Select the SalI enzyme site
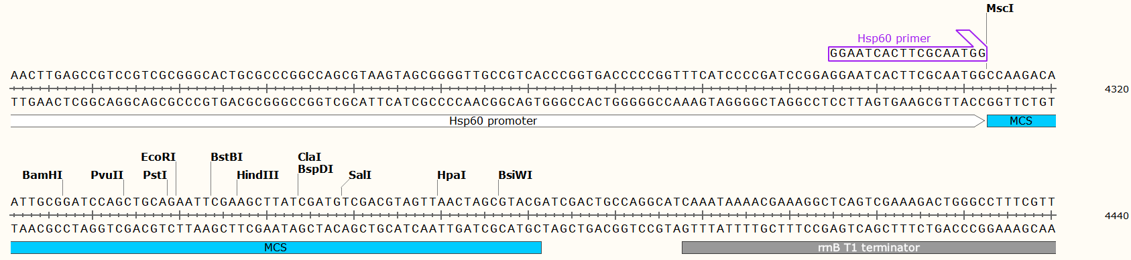1131x260 pixels. (360, 175)
